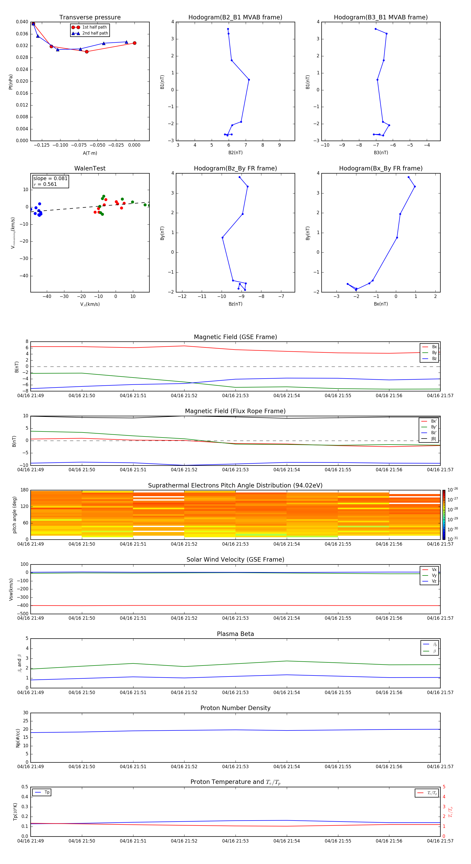The width and height of the screenshot is (471, 864).
Task: Click the pitch angle distribution colorbar
Action: click(x=444, y=514)
